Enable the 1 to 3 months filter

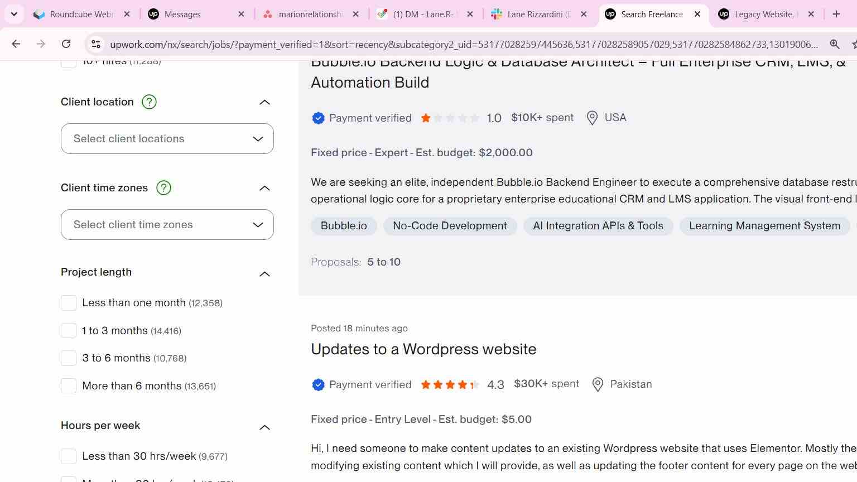(69, 330)
